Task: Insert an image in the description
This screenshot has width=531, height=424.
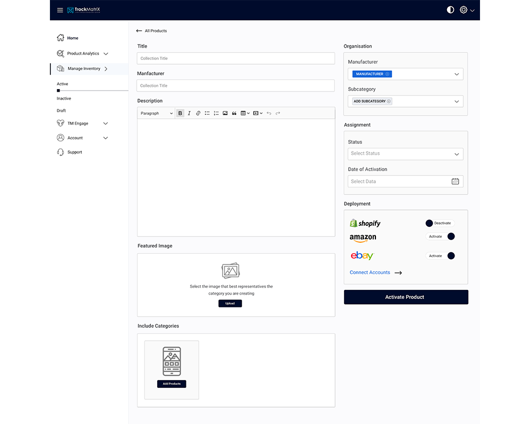Action: point(225,113)
